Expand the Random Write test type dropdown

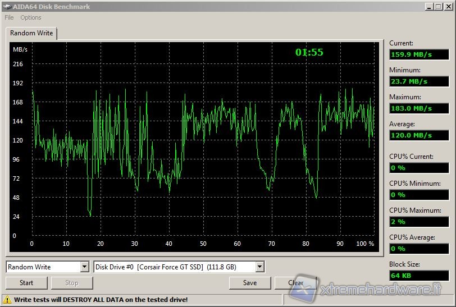pyautogui.click(x=84, y=267)
